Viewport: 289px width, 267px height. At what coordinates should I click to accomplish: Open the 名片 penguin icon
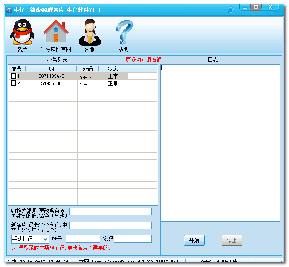click(22, 35)
